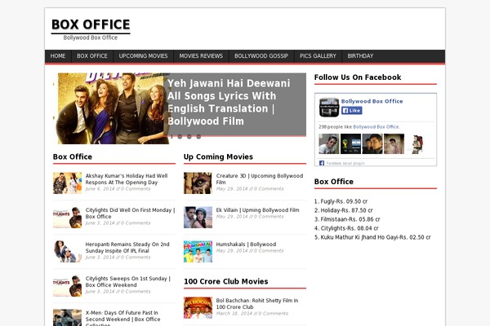Open the HOME menu item
The width and height of the screenshot is (490, 326).
[x=58, y=56]
